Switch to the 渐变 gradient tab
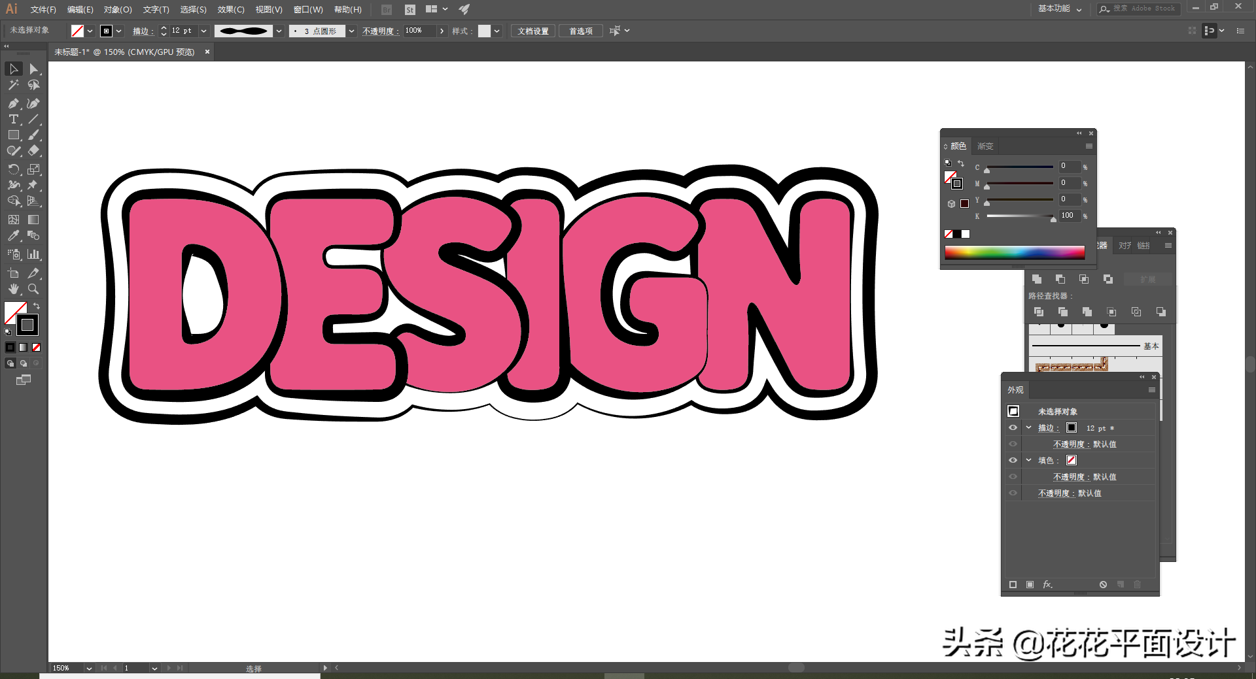The height and width of the screenshot is (679, 1256). (985, 146)
